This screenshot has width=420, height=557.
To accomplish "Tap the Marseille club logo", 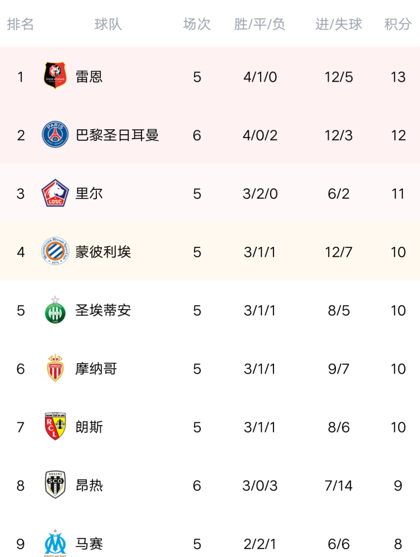I will 55,543.
